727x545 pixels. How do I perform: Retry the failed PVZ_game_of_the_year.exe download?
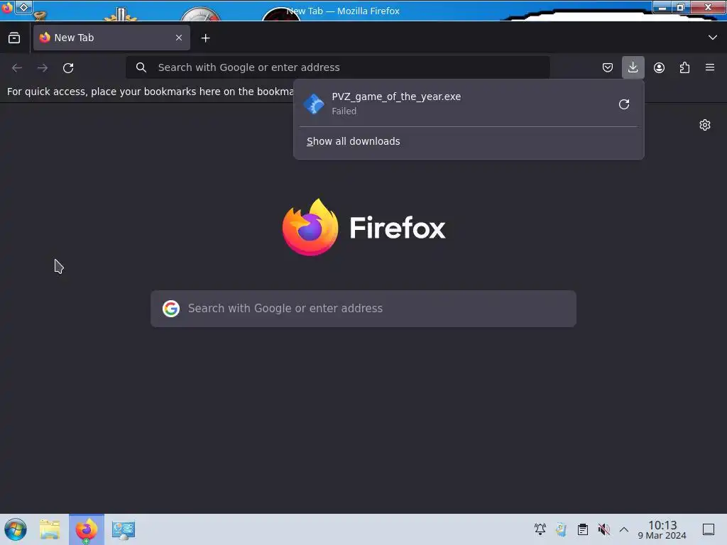point(624,104)
